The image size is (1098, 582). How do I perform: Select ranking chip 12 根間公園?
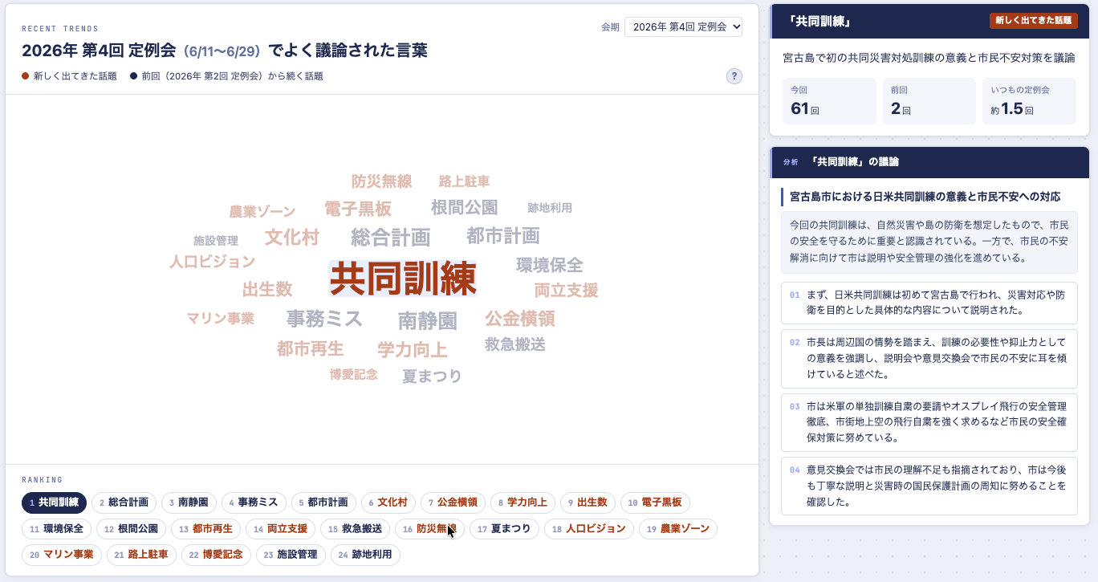(131, 529)
